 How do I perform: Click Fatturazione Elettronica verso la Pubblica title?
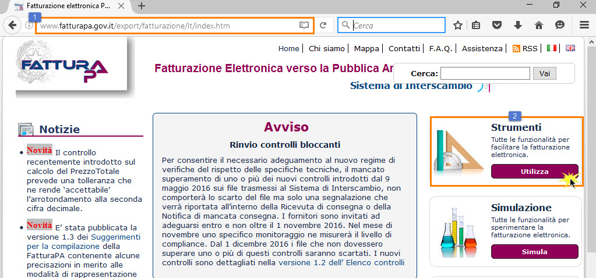(274, 68)
